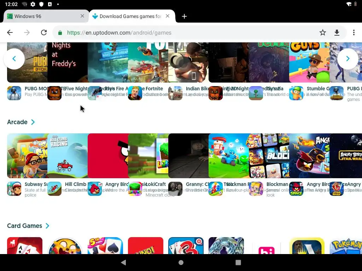Image resolution: width=362 pixels, height=271 pixels.
Task: Click the Granny app icon
Action: pos(175,189)
